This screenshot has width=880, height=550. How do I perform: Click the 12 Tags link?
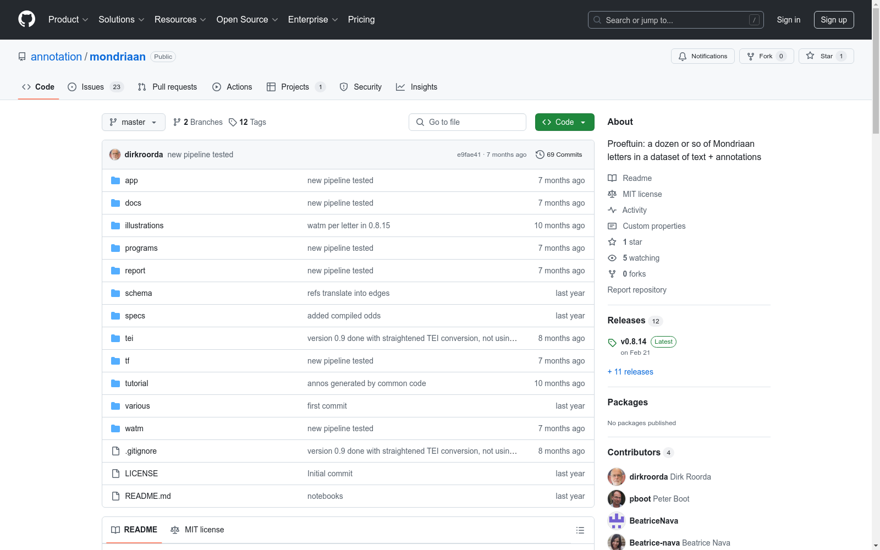[x=248, y=122]
